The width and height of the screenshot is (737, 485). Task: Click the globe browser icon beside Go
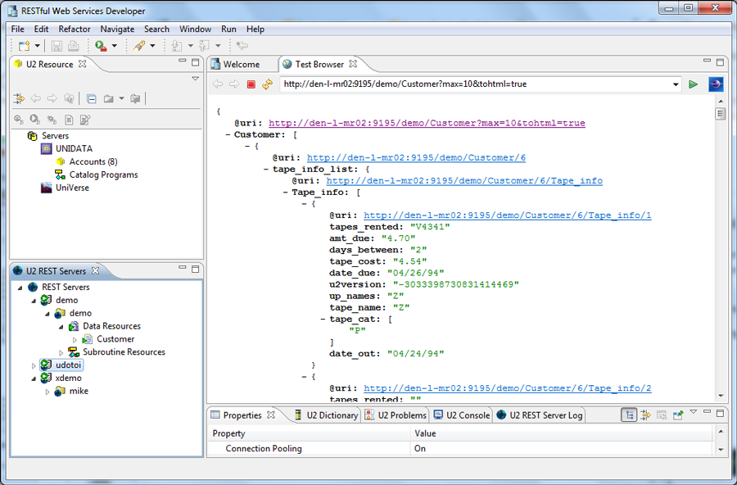click(x=716, y=84)
